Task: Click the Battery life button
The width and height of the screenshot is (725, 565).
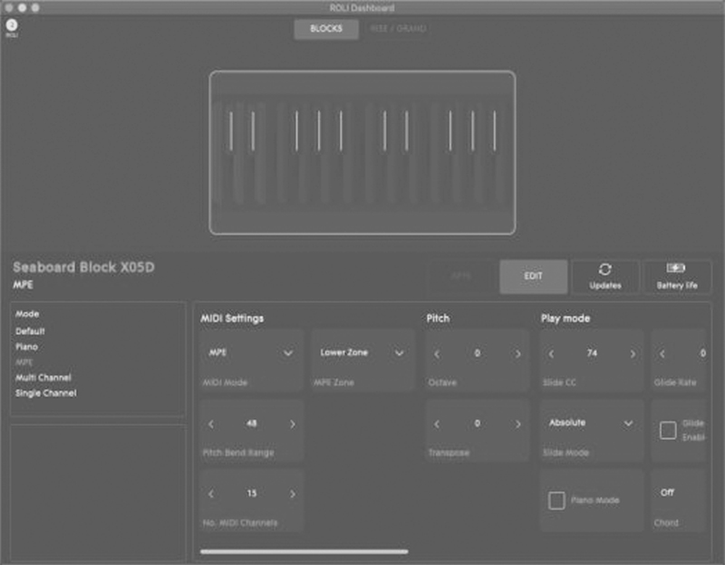Action: click(677, 276)
